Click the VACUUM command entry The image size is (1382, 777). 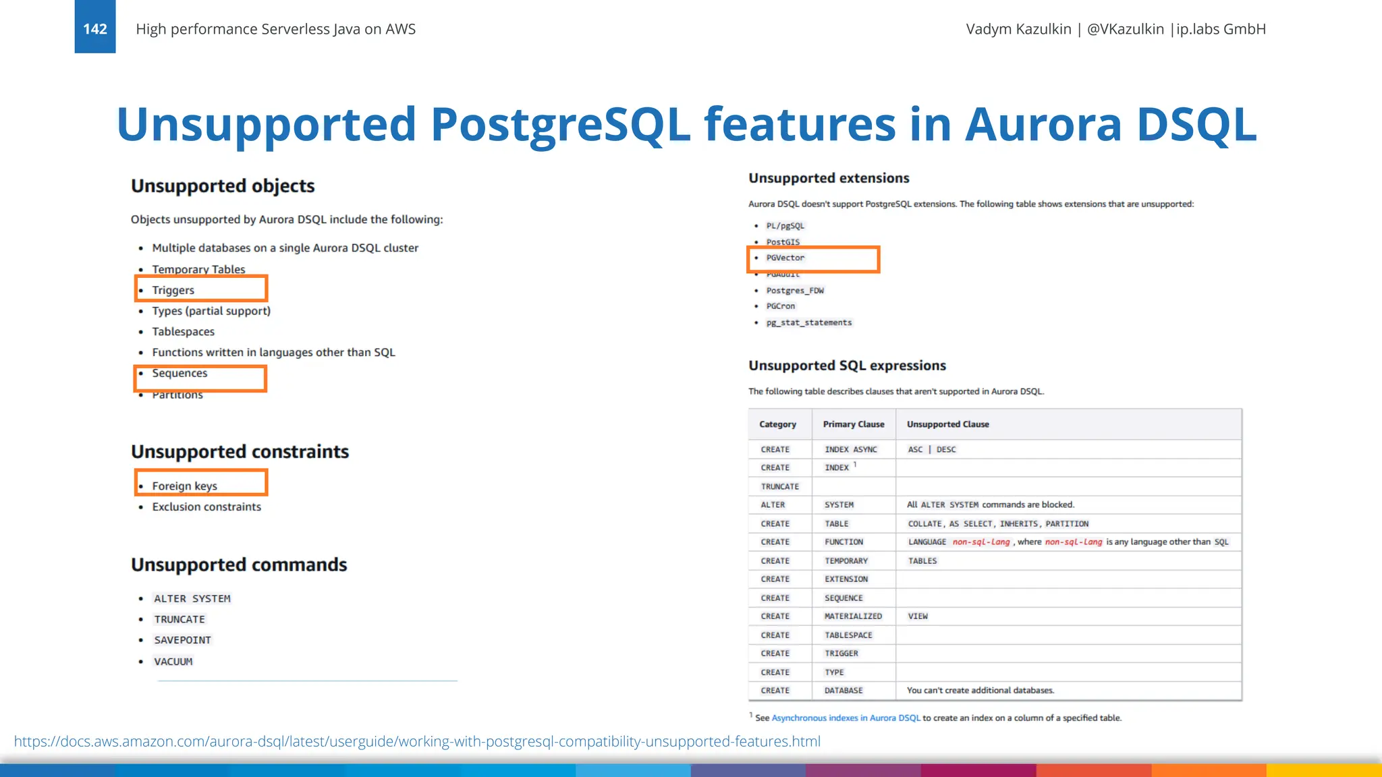[173, 662]
